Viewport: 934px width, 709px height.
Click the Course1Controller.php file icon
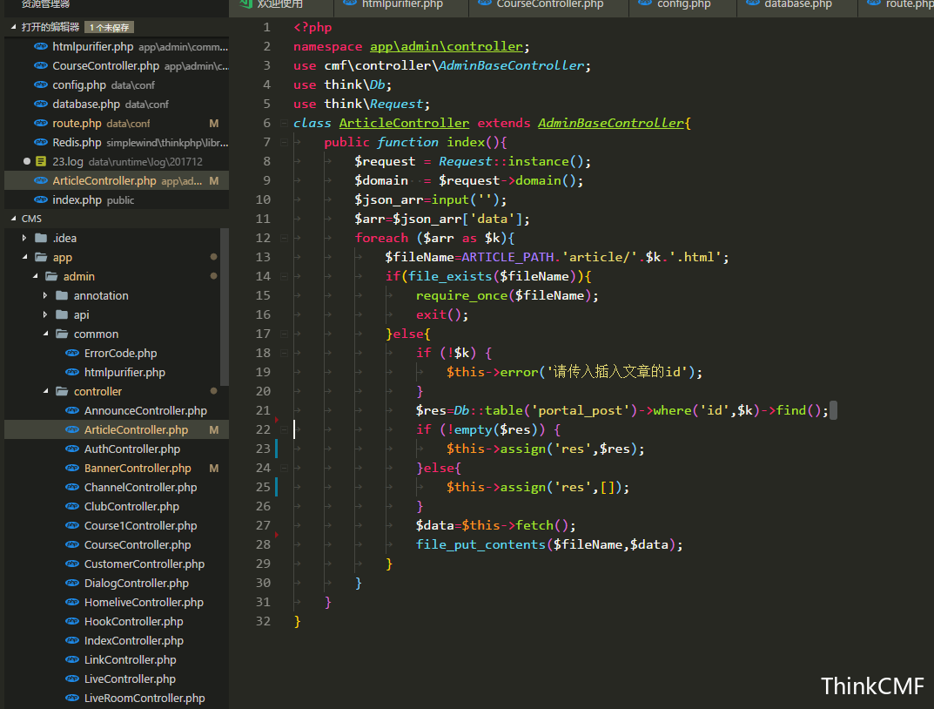(72, 525)
